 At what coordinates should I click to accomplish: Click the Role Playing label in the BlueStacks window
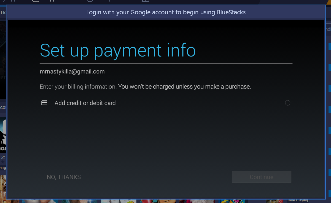click(x=298, y=200)
